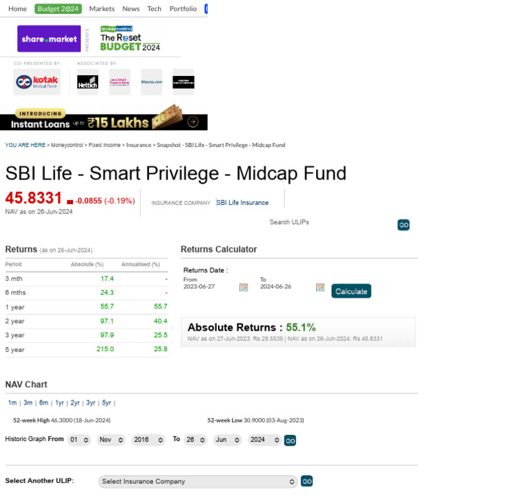This screenshot has width=530, height=499.
Task: Open the To day dropdown showing 26
Action: [x=195, y=440]
